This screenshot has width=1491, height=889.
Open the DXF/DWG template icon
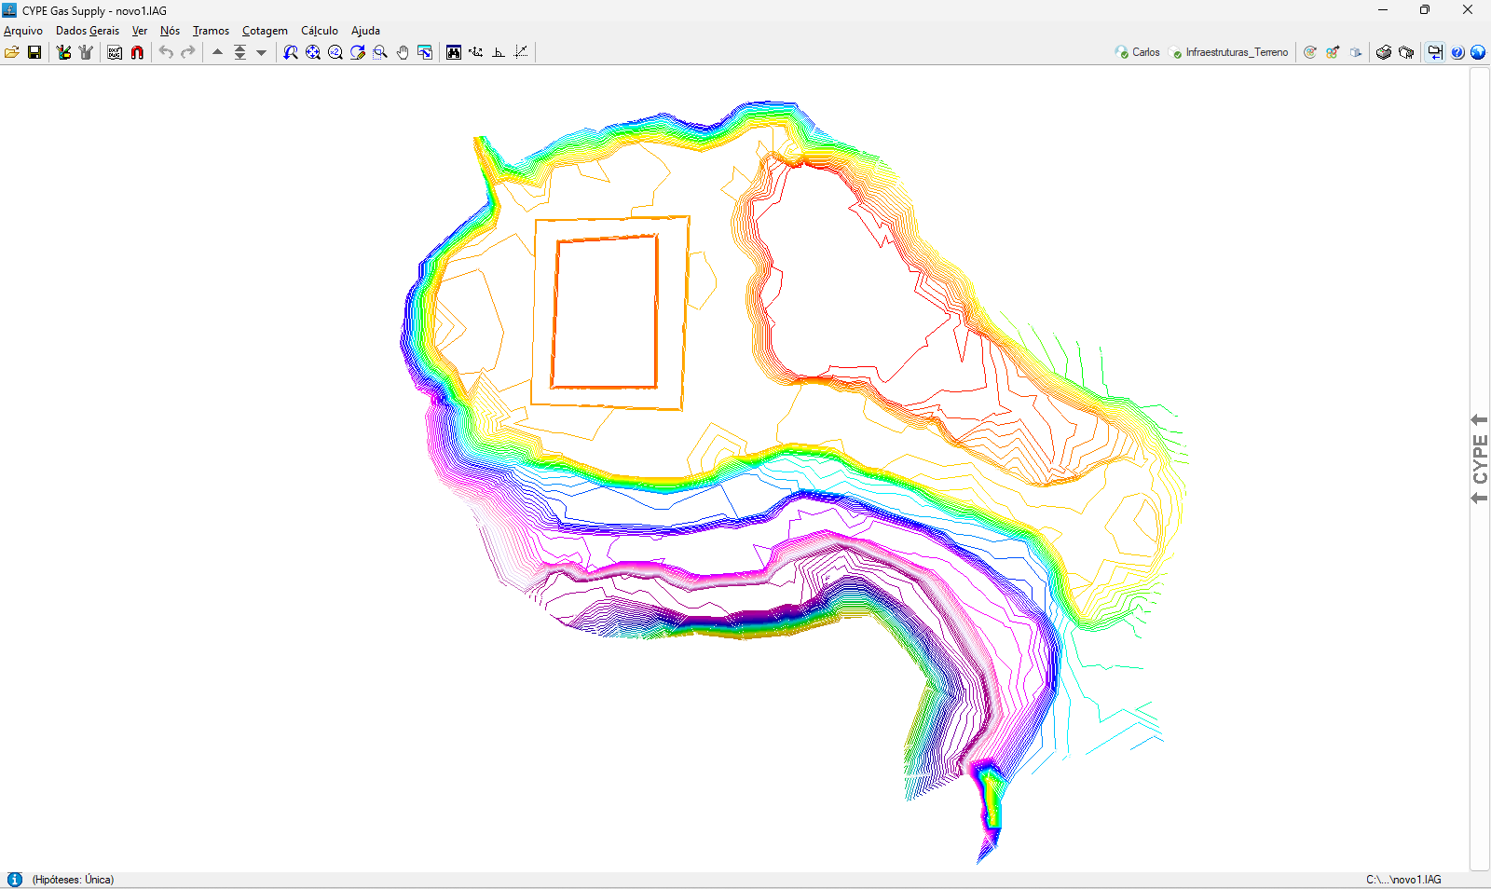[115, 52]
